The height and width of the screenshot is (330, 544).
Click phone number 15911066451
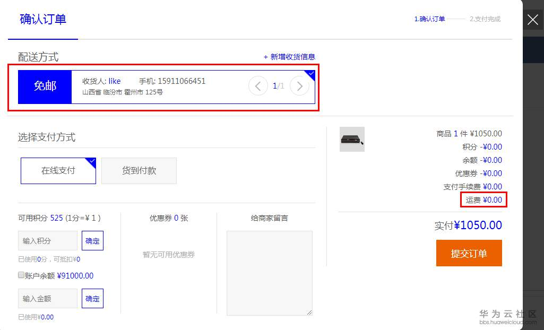tap(182, 81)
